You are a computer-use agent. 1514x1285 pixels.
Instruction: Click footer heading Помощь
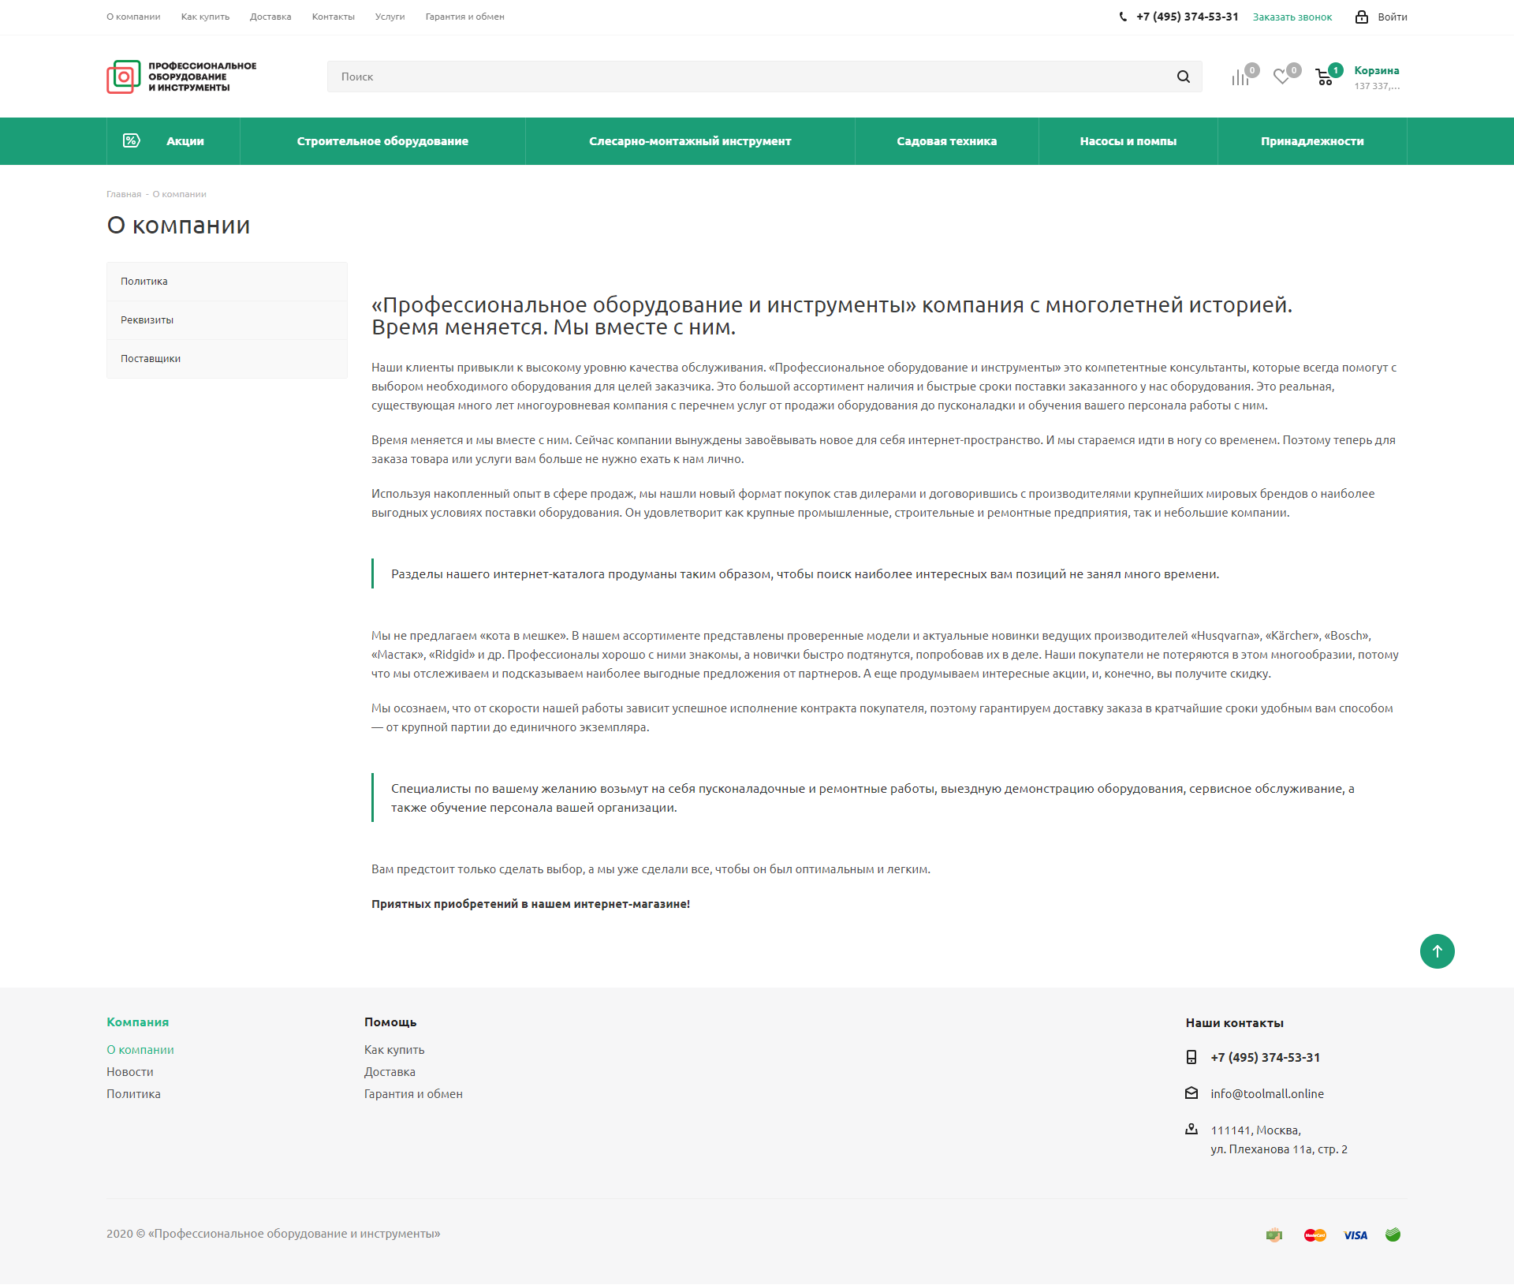point(390,1022)
